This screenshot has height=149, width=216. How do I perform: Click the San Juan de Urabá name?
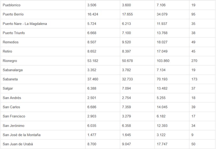tap(18, 144)
